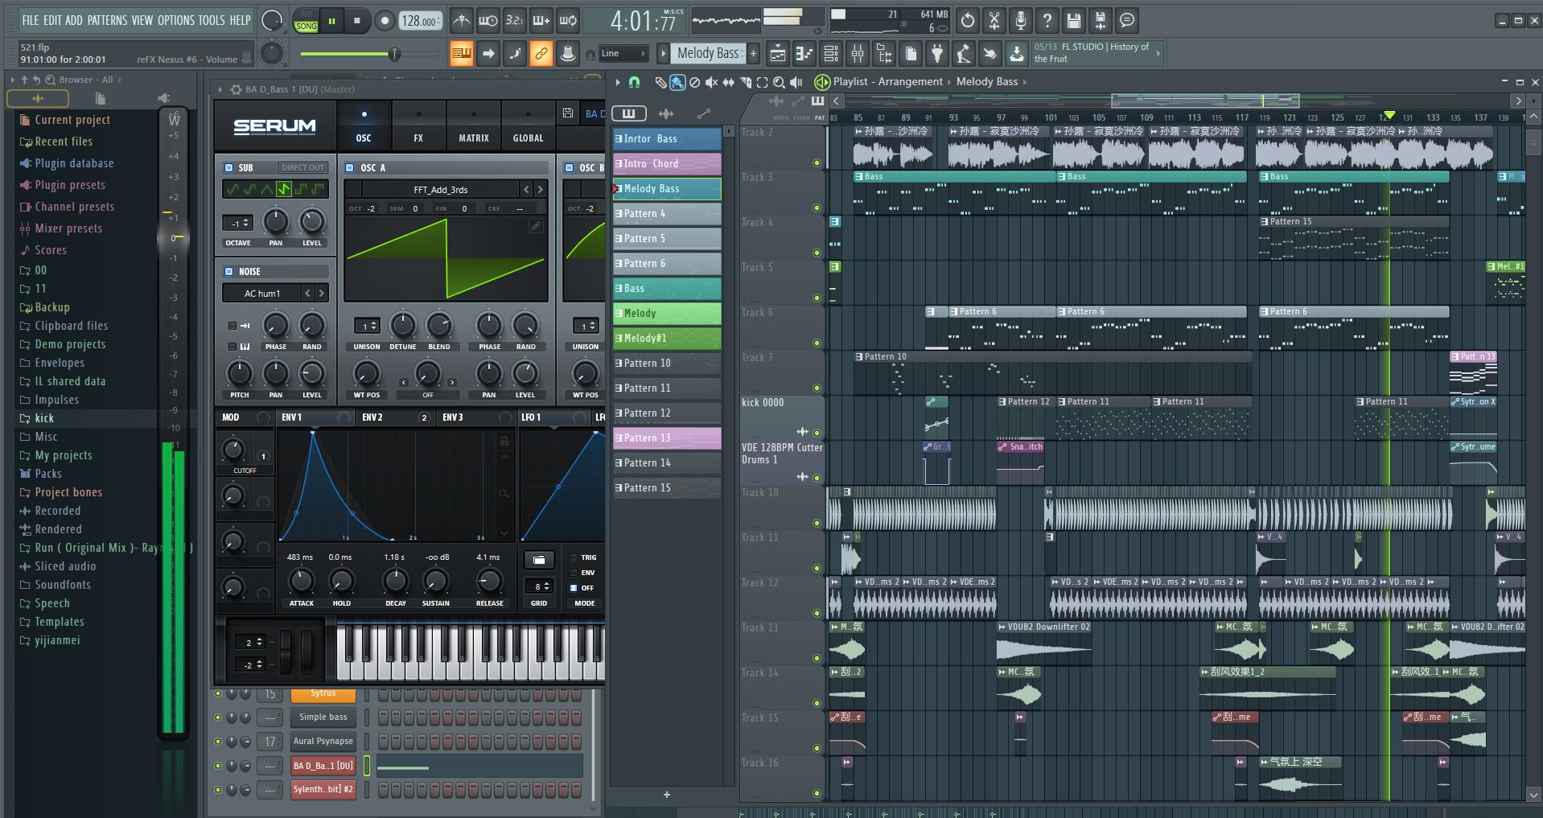Select the Paint brush tool in Playlist

click(677, 82)
